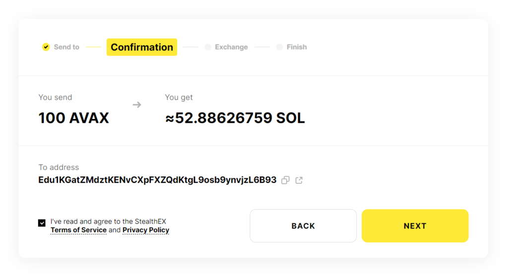Click the arrow between send and get amounts
Image resolution: width=508 pixels, height=276 pixels.
(x=137, y=105)
